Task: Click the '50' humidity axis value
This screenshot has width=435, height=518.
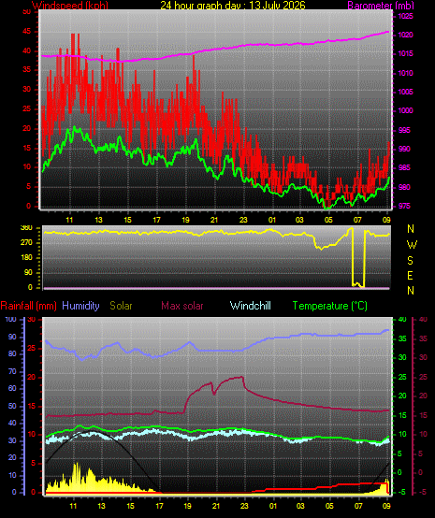Action: [x=12, y=406]
